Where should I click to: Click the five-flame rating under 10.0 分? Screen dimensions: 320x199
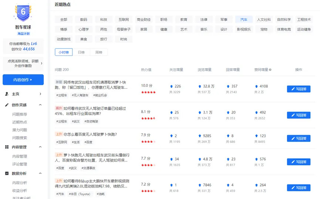[x=148, y=92]
